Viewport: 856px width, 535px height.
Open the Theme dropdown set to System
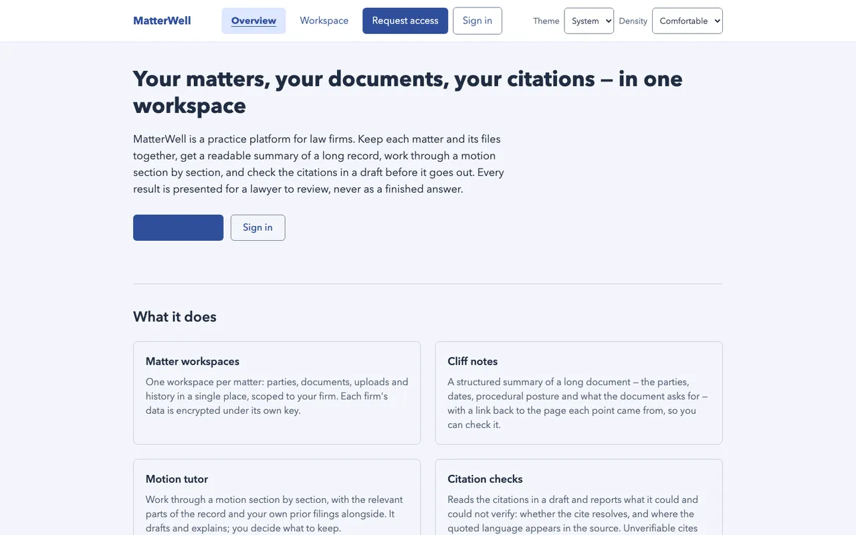coord(589,21)
